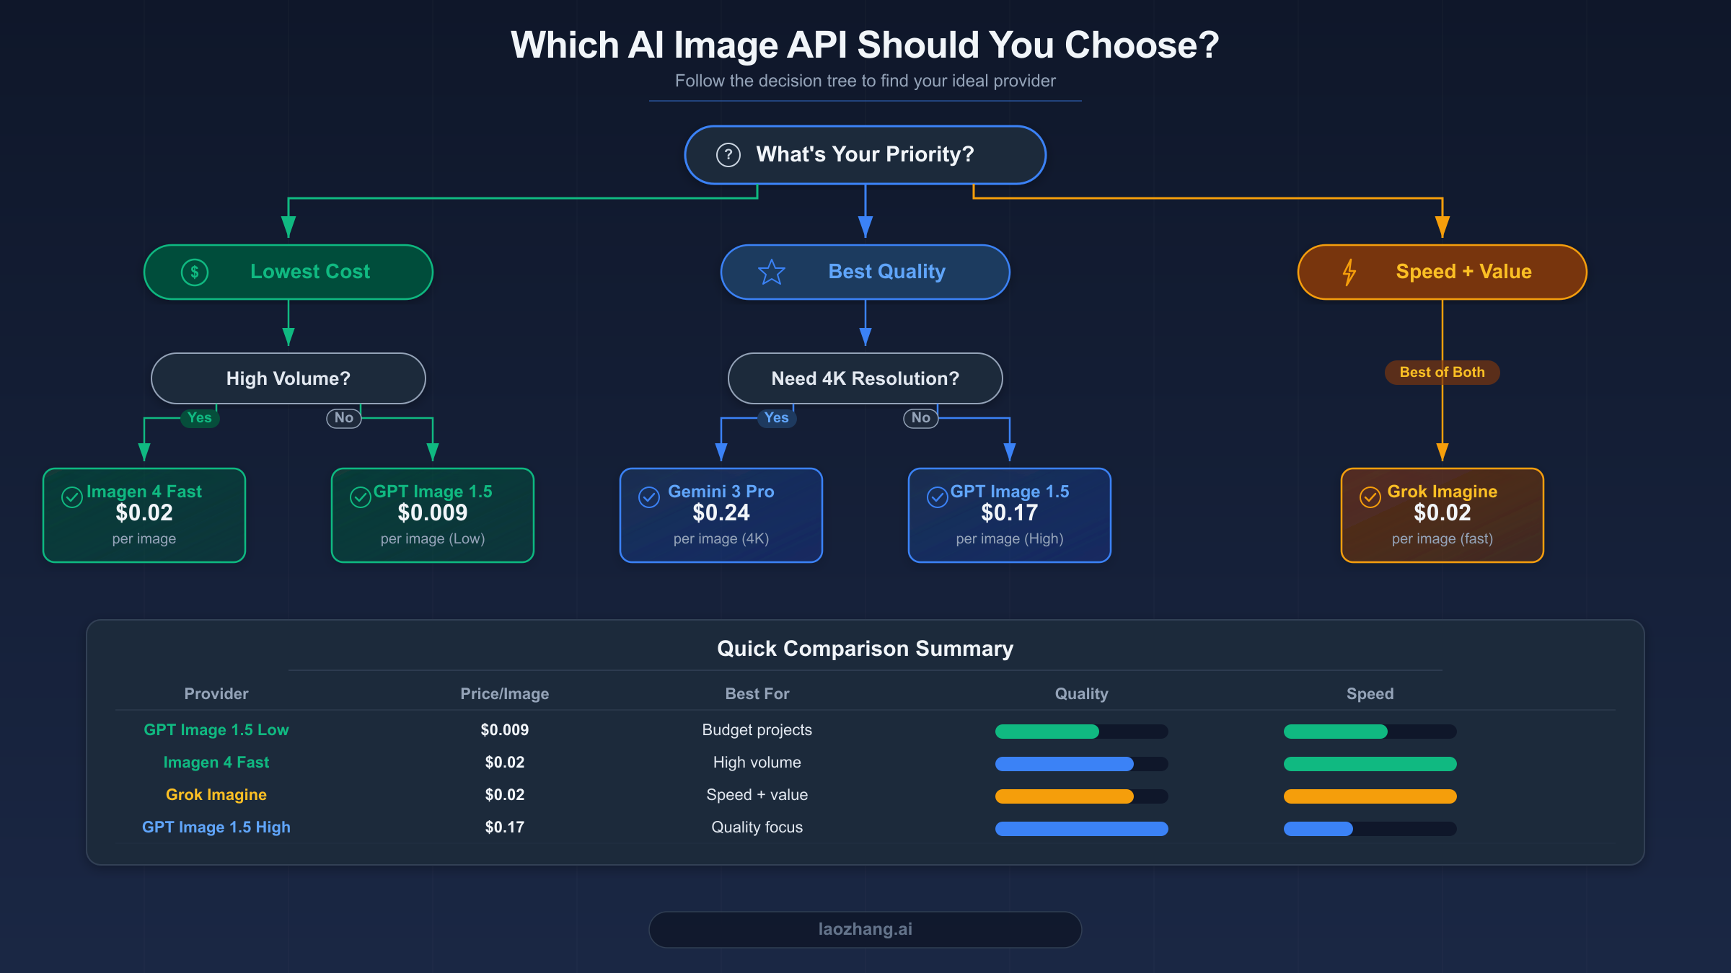Click the checkmark icon on Grok Imagine card
This screenshot has width=1731, height=973.
point(1370,497)
